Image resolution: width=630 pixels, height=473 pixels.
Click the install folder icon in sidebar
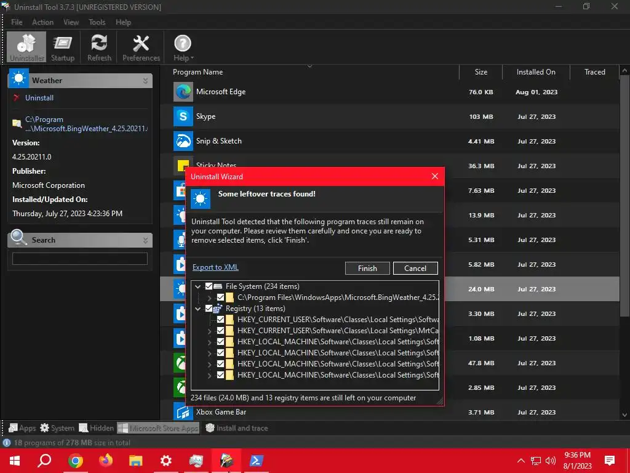pyautogui.click(x=17, y=123)
